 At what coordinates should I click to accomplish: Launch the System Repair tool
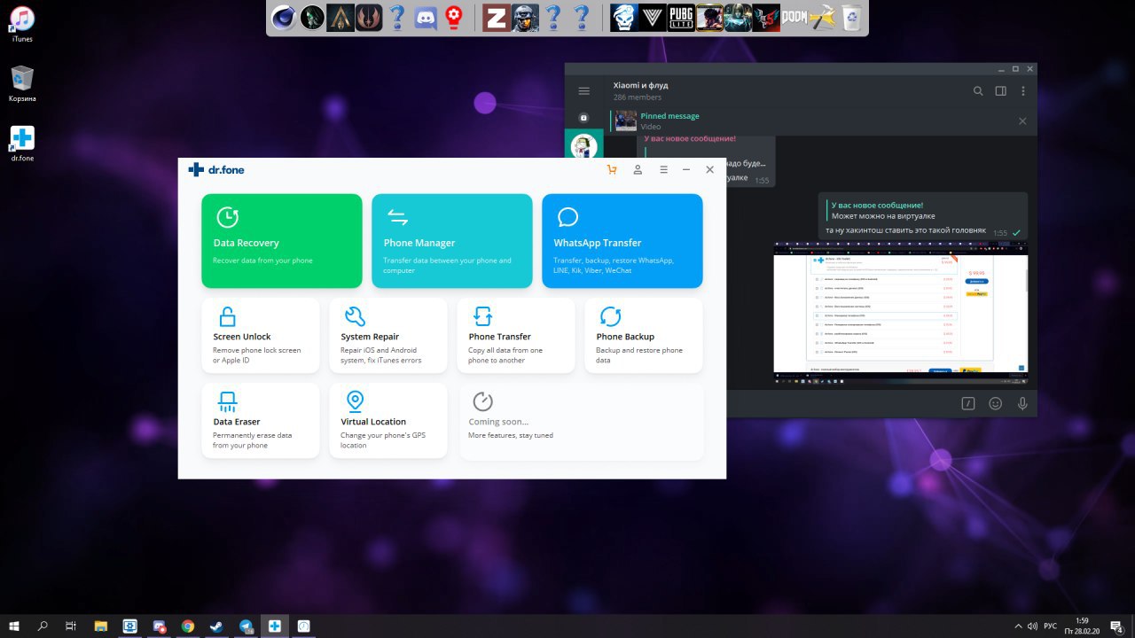tap(388, 335)
